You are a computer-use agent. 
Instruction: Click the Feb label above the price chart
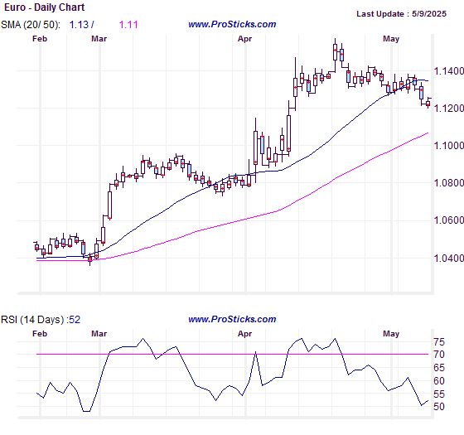tap(40, 39)
